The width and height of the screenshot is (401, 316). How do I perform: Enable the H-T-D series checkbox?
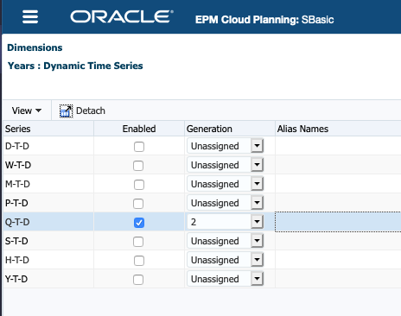(139, 261)
